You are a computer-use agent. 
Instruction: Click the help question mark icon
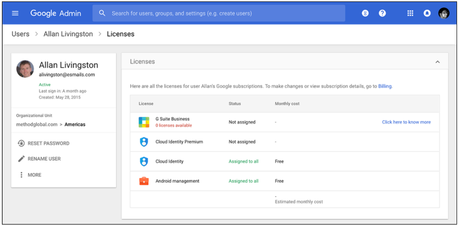382,13
